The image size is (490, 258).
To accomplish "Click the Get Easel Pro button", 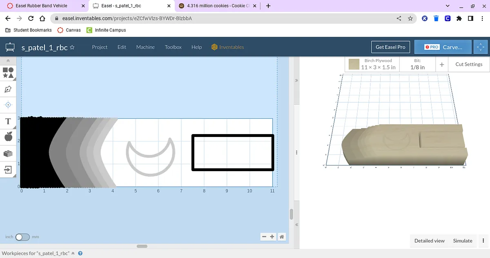I will (x=390, y=47).
